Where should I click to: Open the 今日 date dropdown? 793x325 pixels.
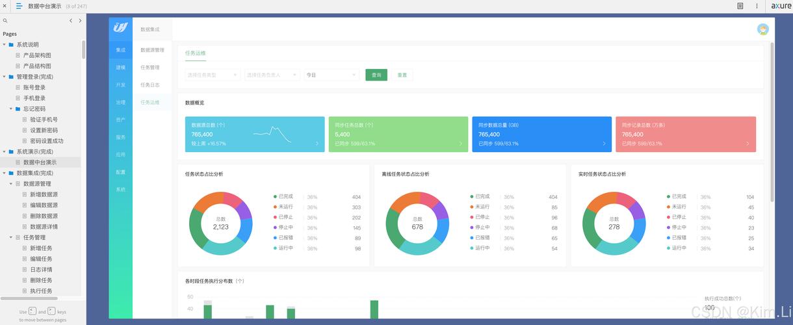331,75
